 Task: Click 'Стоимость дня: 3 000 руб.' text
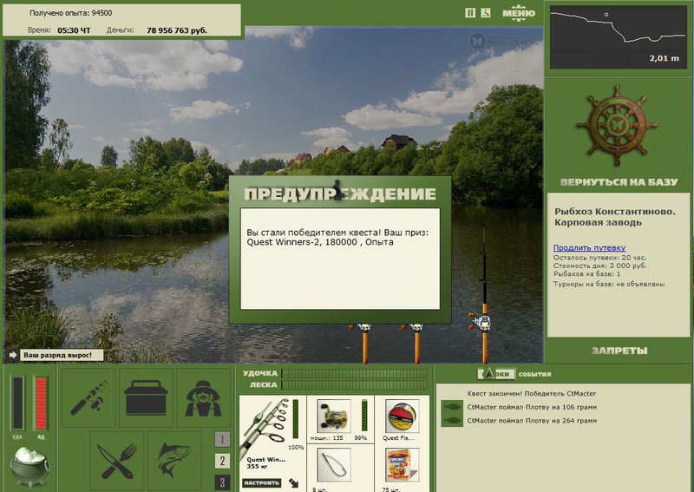click(x=599, y=266)
